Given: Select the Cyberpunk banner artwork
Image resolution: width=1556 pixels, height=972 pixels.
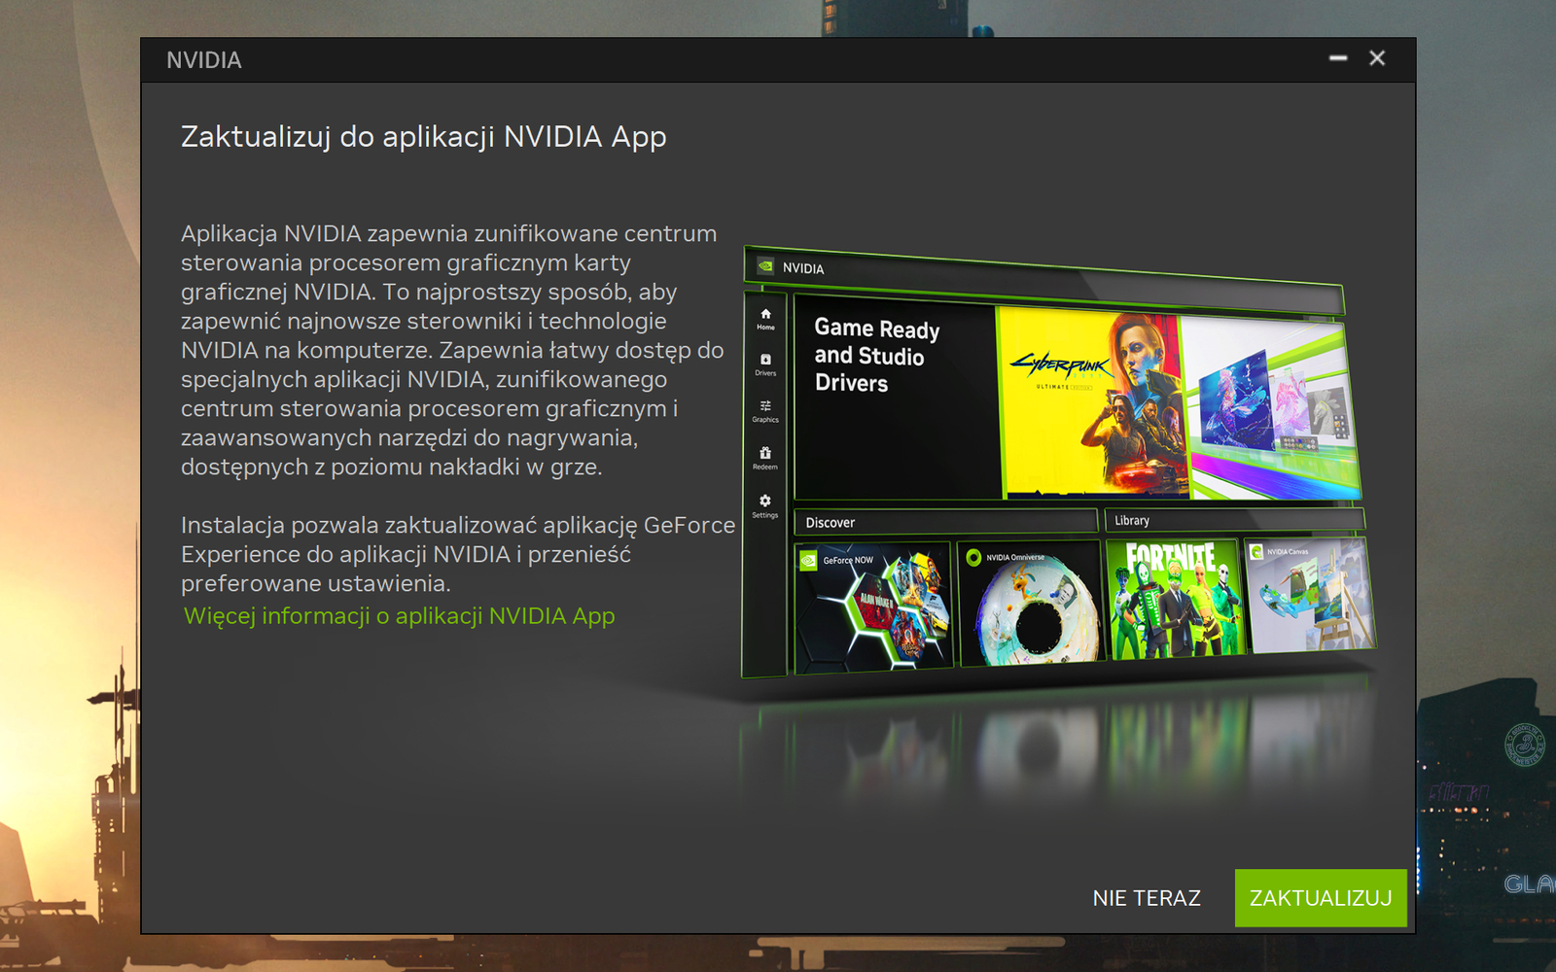Looking at the screenshot, I should (x=1089, y=401).
